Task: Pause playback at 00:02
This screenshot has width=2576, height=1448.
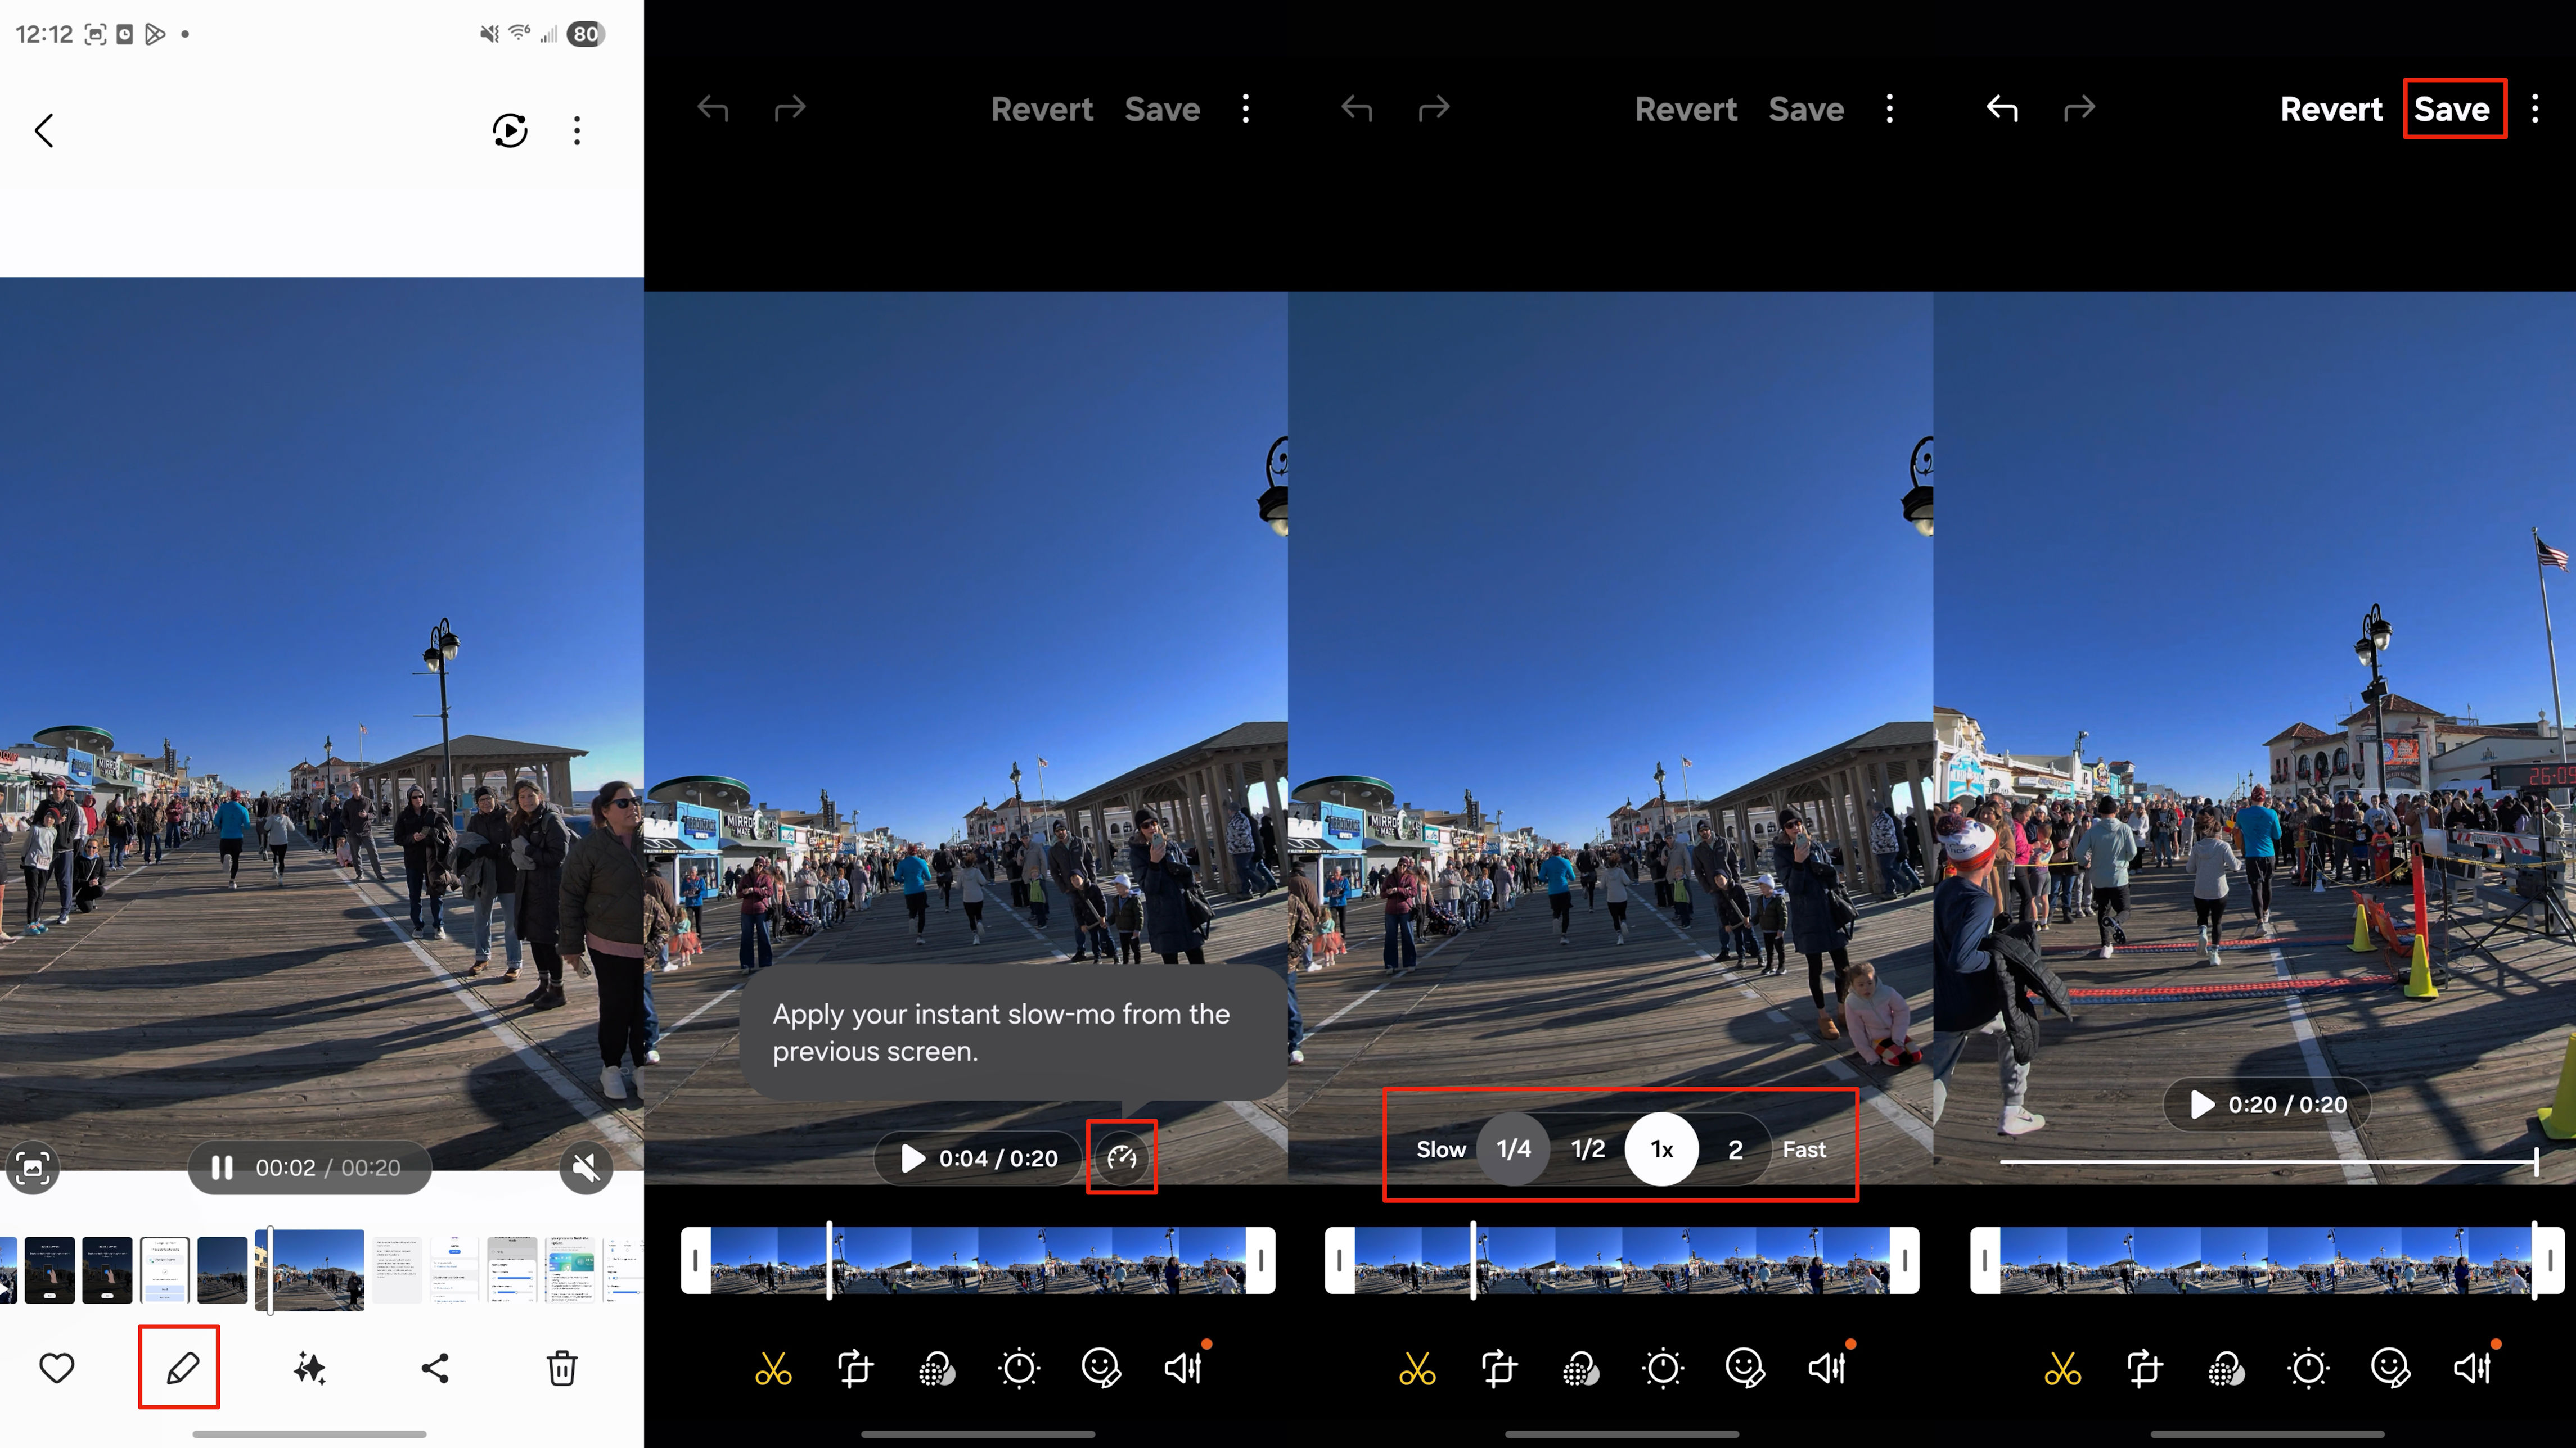Action: (x=222, y=1167)
